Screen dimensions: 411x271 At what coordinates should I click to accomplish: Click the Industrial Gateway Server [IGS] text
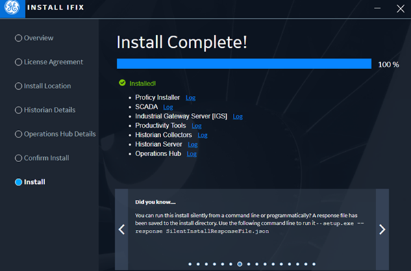coord(181,116)
